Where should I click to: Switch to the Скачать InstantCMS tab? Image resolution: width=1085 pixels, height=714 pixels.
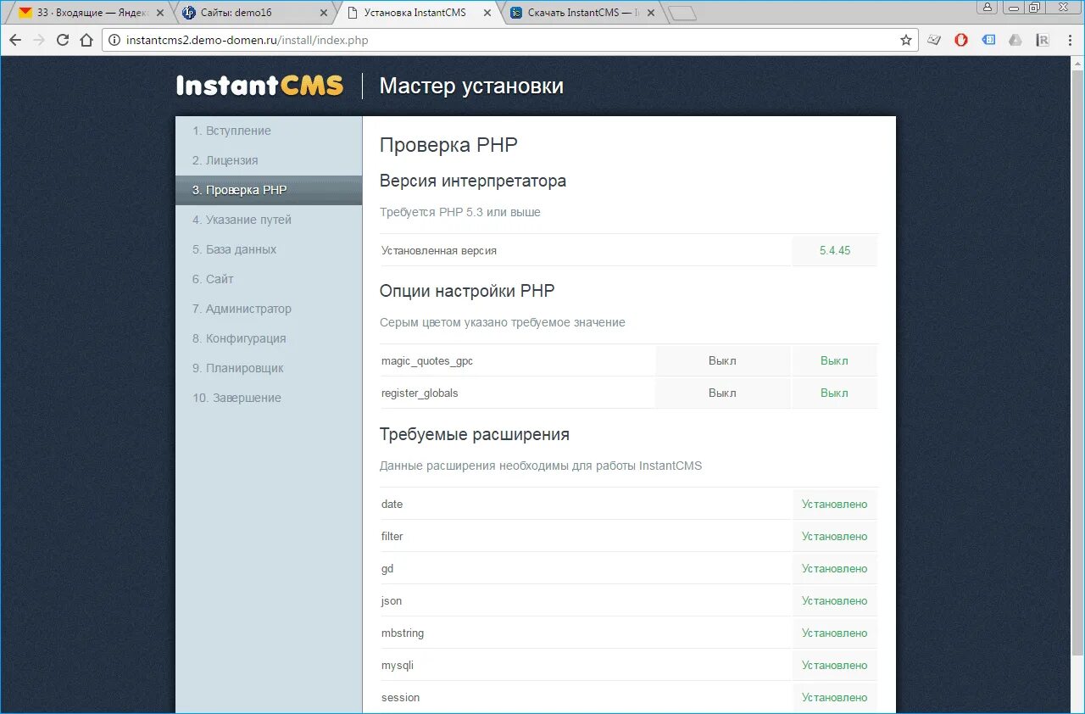tap(584, 13)
